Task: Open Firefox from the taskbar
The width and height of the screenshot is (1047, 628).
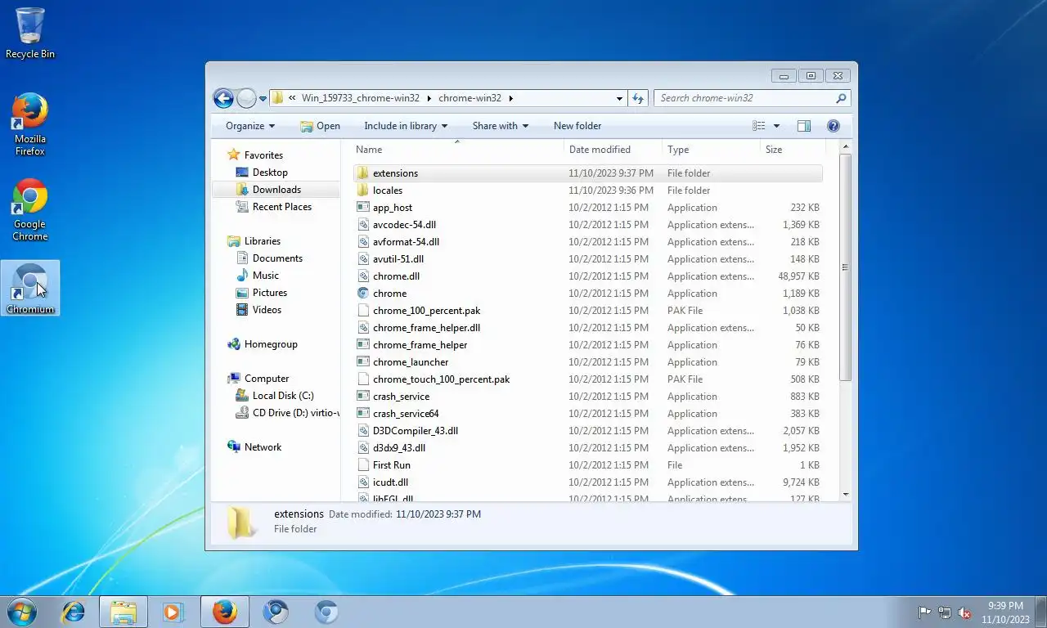Action: [224, 612]
